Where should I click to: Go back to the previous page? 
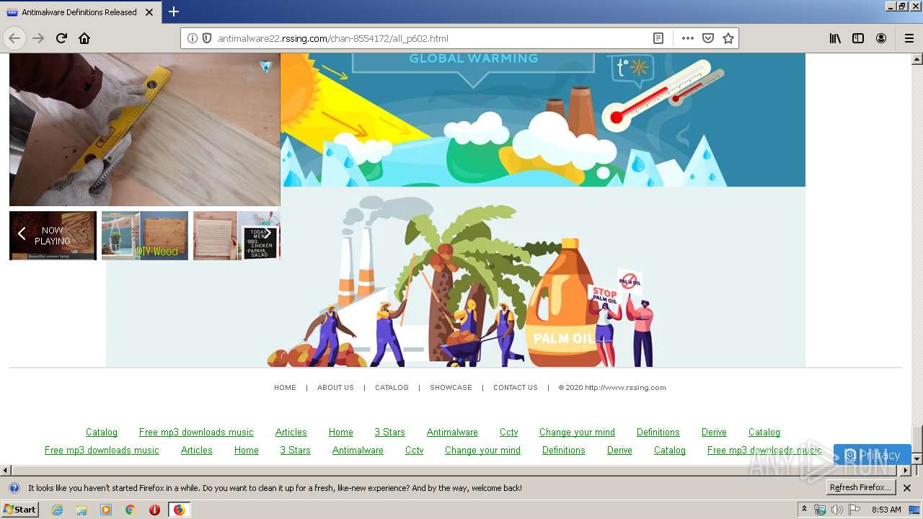(14, 38)
